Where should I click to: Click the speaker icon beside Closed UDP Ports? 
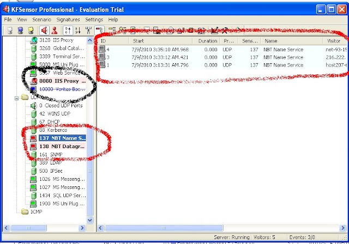coord(34,106)
